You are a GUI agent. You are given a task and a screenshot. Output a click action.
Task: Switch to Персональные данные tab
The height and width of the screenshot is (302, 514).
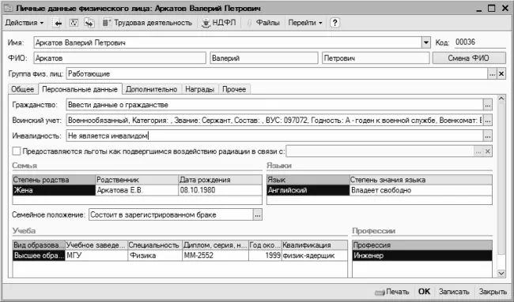tap(80, 89)
